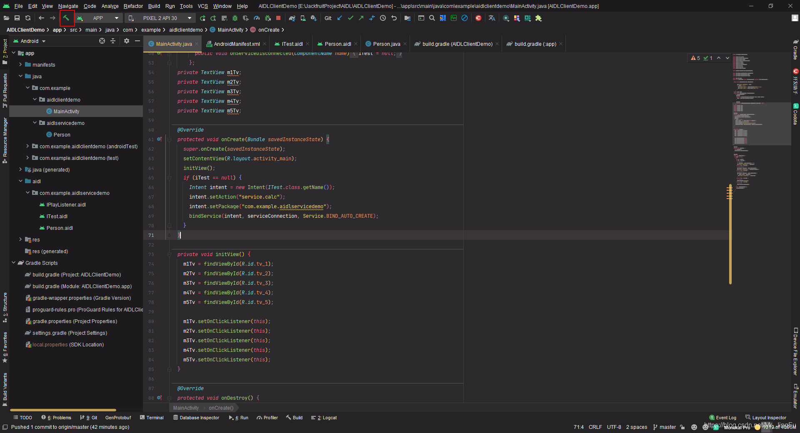800x433 pixels.
Task: Toggle file read-only lock icon
Action: 682,427
